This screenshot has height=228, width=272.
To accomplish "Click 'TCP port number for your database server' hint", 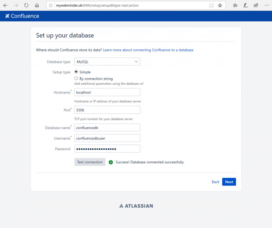I will click(x=104, y=119).
